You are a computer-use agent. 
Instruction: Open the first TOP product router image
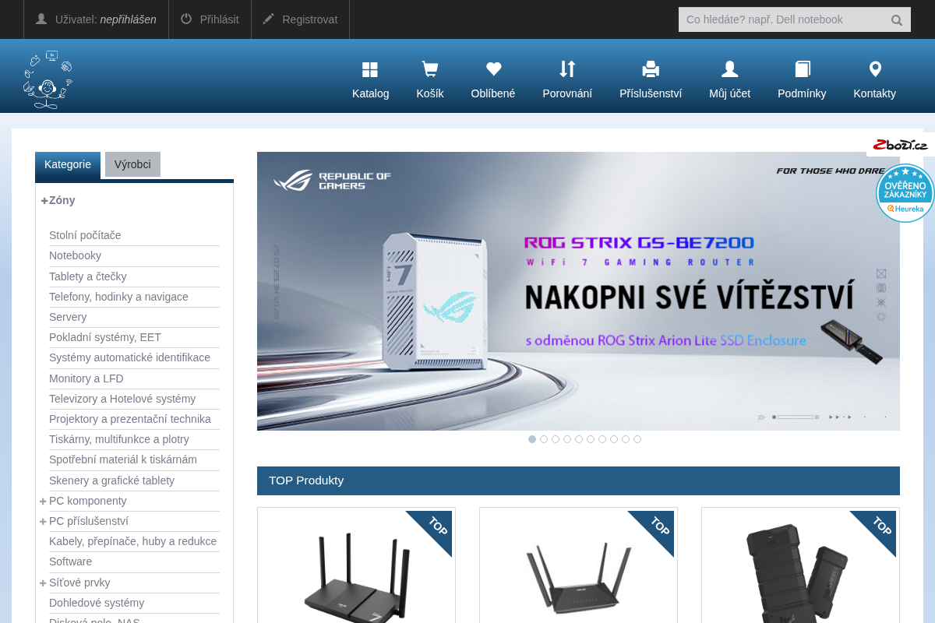[x=356, y=576]
